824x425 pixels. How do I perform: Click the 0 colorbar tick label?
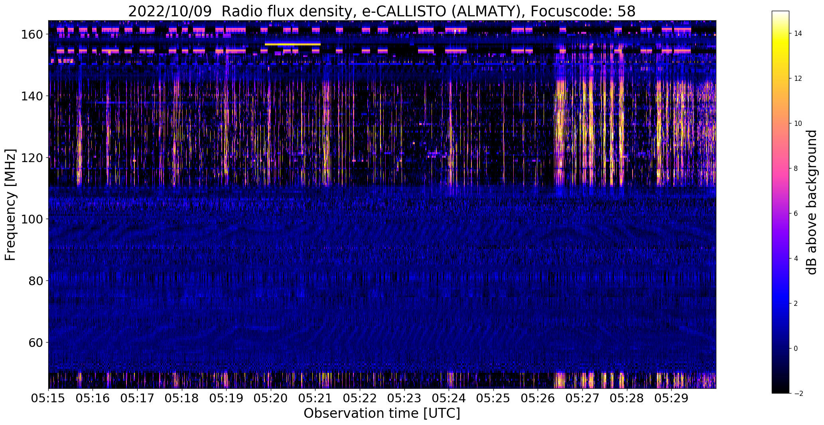tap(796, 349)
